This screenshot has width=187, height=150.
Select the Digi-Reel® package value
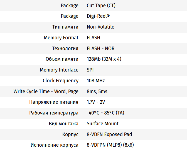pos(98,16)
